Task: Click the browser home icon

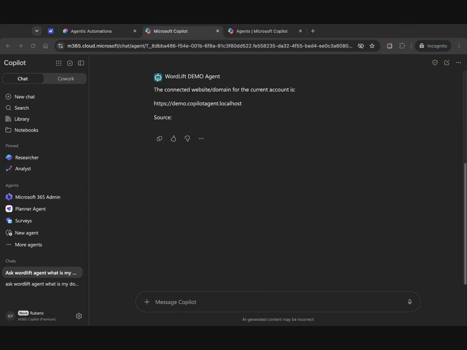Action: pyautogui.click(x=46, y=46)
